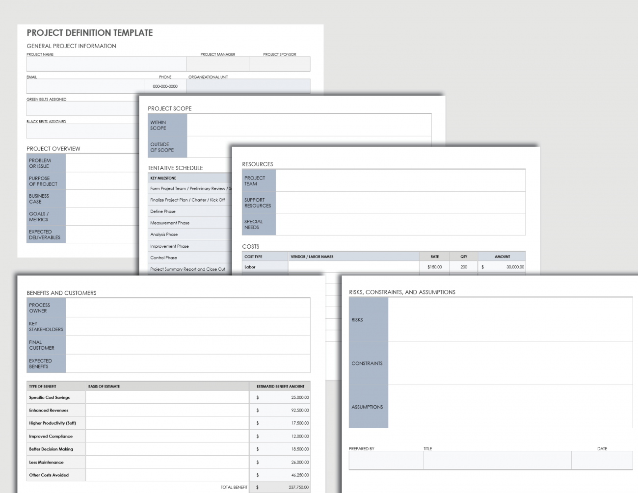The width and height of the screenshot is (638, 493).
Task: Click the ASSUMPTIONS section header cell
Action: click(x=368, y=407)
